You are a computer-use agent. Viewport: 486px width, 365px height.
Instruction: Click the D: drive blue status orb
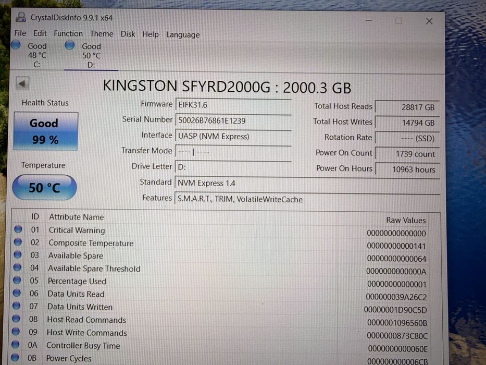(70, 45)
